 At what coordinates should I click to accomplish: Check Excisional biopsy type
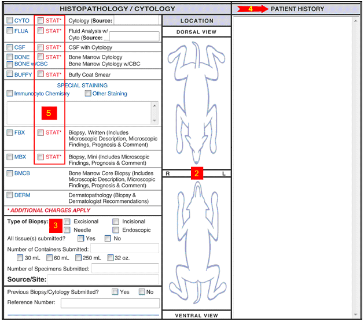click(x=67, y=221)
